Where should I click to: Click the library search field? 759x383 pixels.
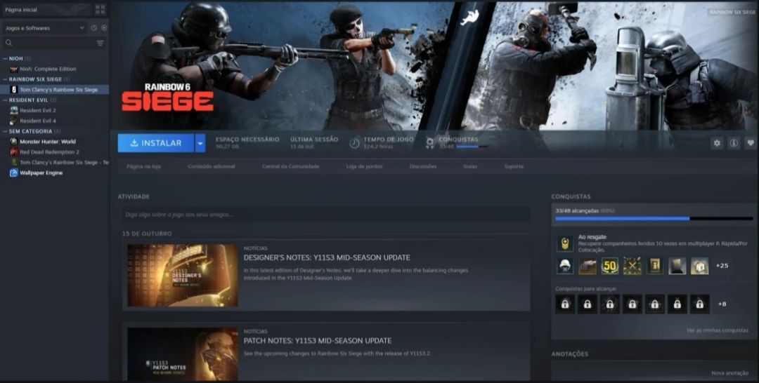tap(54, 43)
